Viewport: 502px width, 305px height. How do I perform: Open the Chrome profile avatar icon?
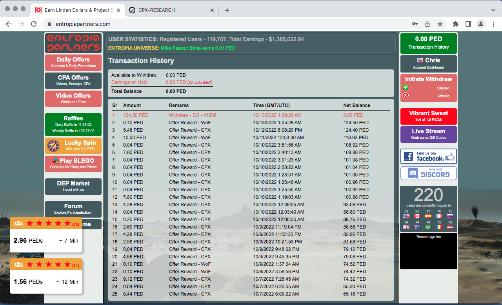pos(480,24)
